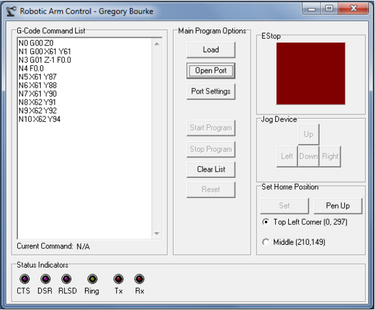
Task: Click the Stop Program button
Action: coord(211,149)
